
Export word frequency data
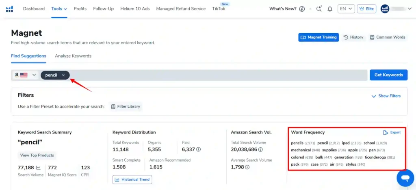point(392,132)
